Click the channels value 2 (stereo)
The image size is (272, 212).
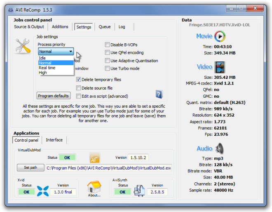click(x=225, y=184)
